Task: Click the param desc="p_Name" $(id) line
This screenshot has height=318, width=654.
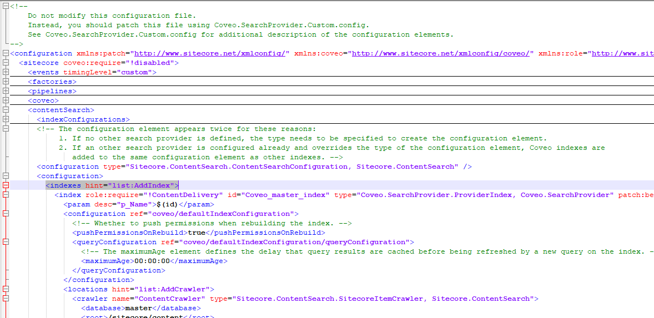Action: coord(138,204)
